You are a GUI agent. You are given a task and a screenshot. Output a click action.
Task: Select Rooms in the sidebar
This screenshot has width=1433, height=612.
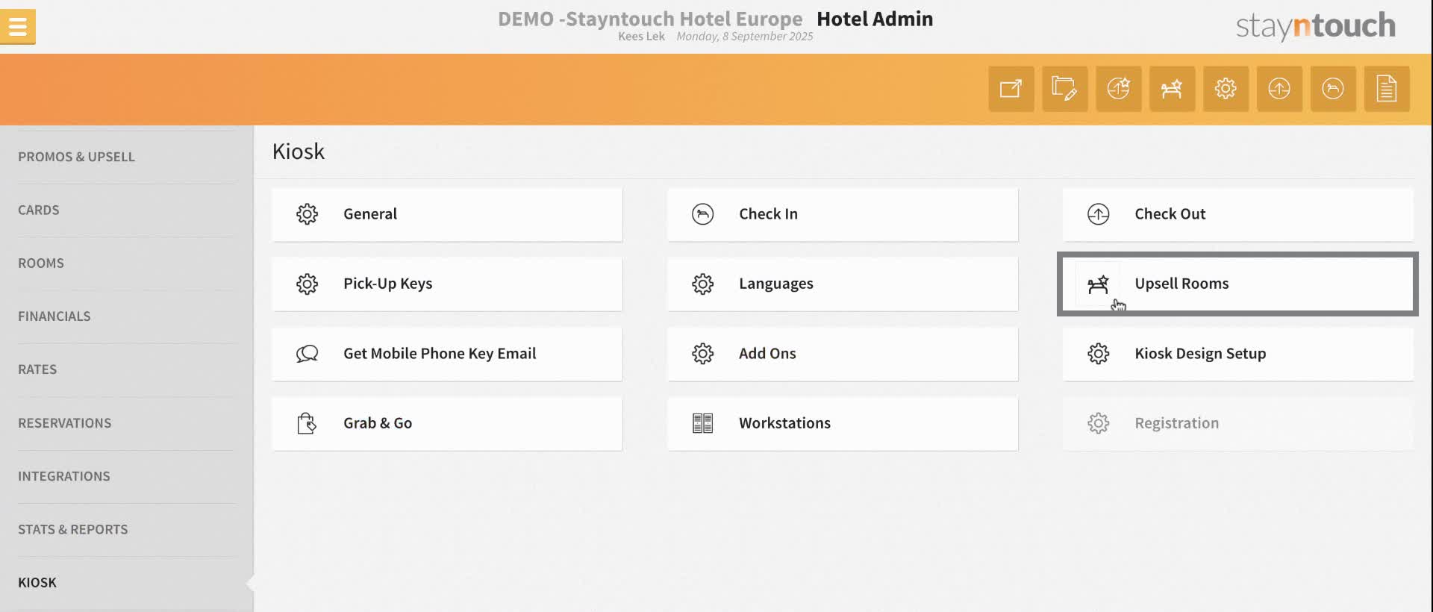point(126,263)
